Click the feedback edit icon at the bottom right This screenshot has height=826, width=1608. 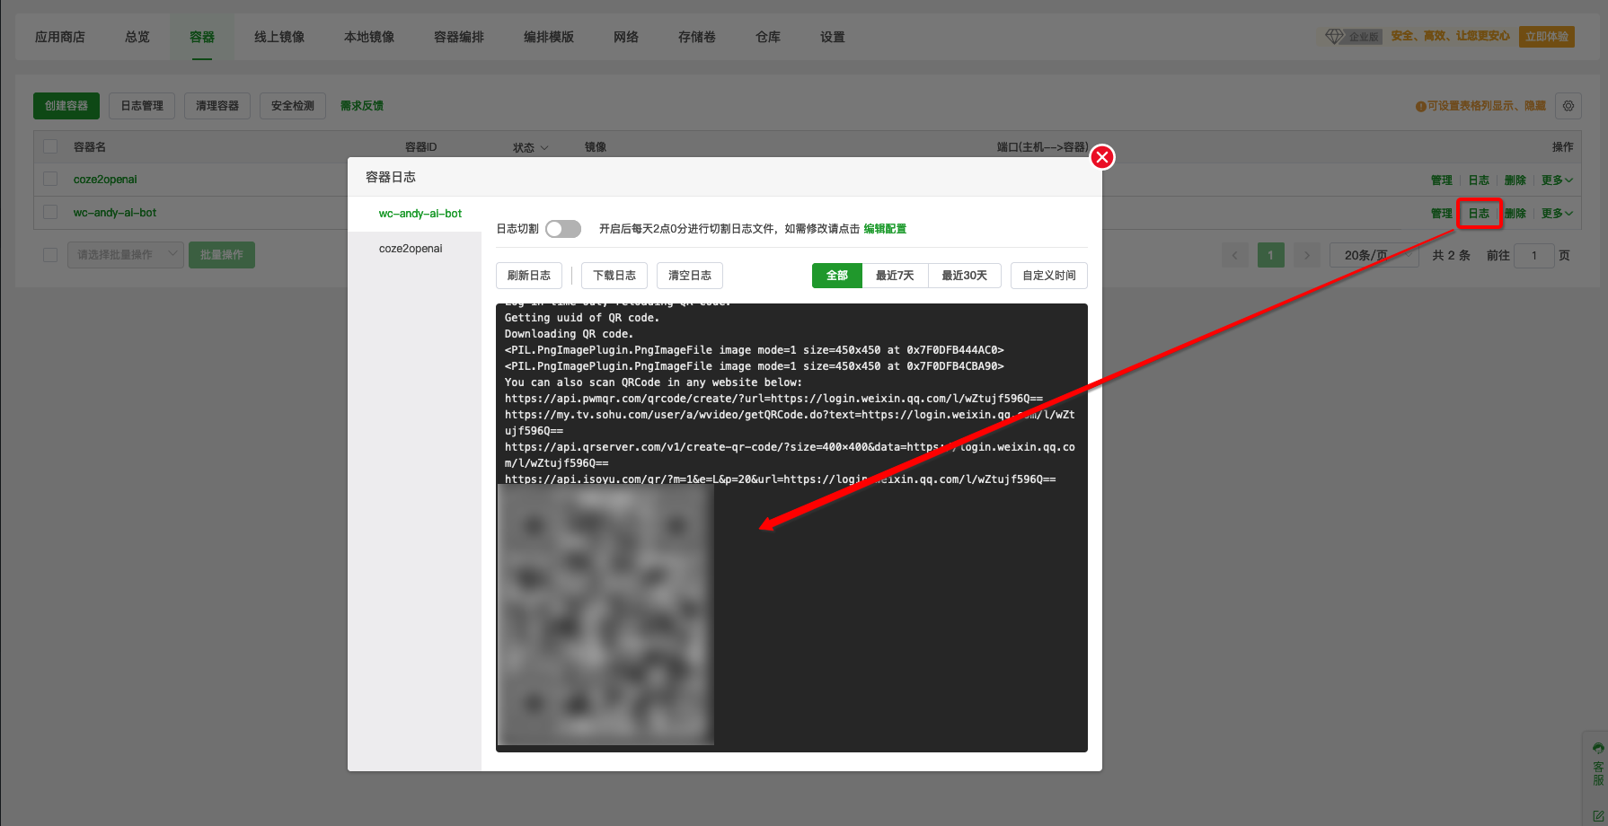pos(1598,816)
